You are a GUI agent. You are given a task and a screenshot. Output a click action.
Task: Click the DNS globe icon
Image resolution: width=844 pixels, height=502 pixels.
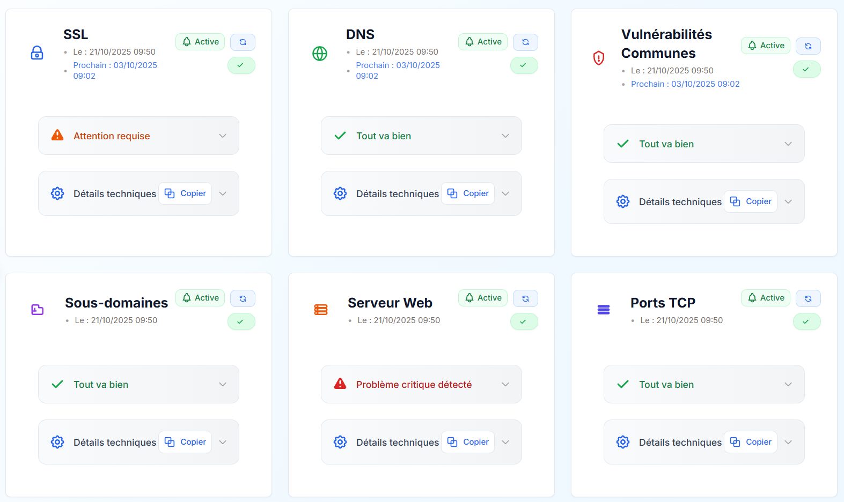point(320,54)
